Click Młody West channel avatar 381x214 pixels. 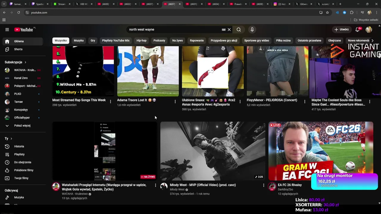pos(164,186)
